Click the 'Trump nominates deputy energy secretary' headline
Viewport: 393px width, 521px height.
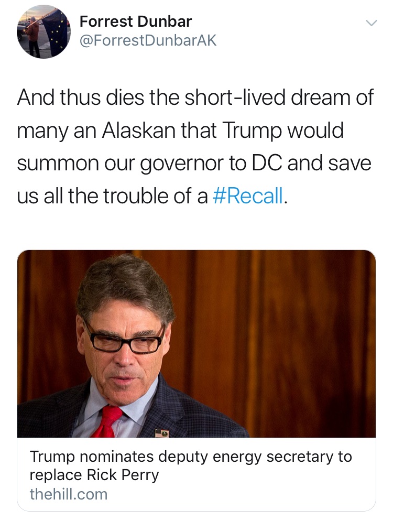(191, 457)
